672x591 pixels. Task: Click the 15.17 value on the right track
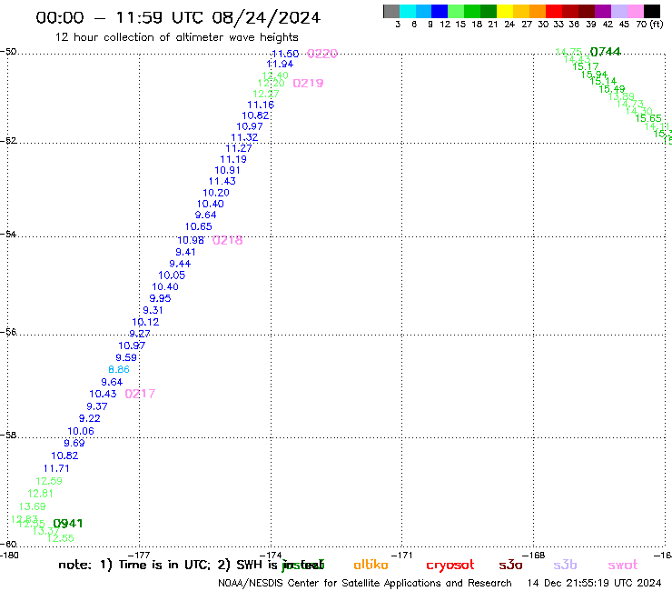pos(586,66)
